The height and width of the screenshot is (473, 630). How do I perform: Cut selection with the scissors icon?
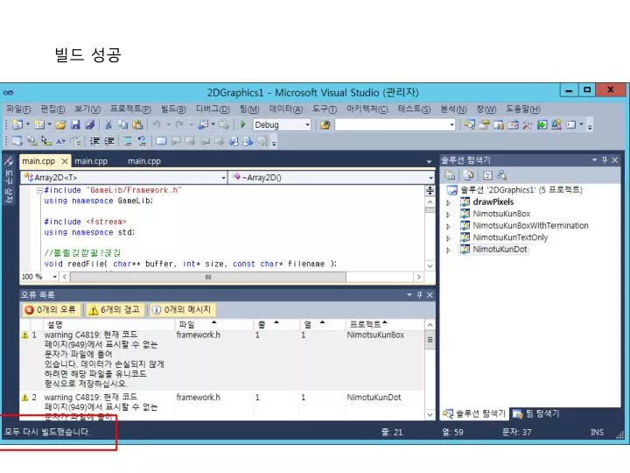click(x=108, y=124)
